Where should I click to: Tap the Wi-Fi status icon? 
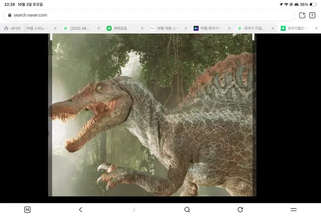[286, 5]
